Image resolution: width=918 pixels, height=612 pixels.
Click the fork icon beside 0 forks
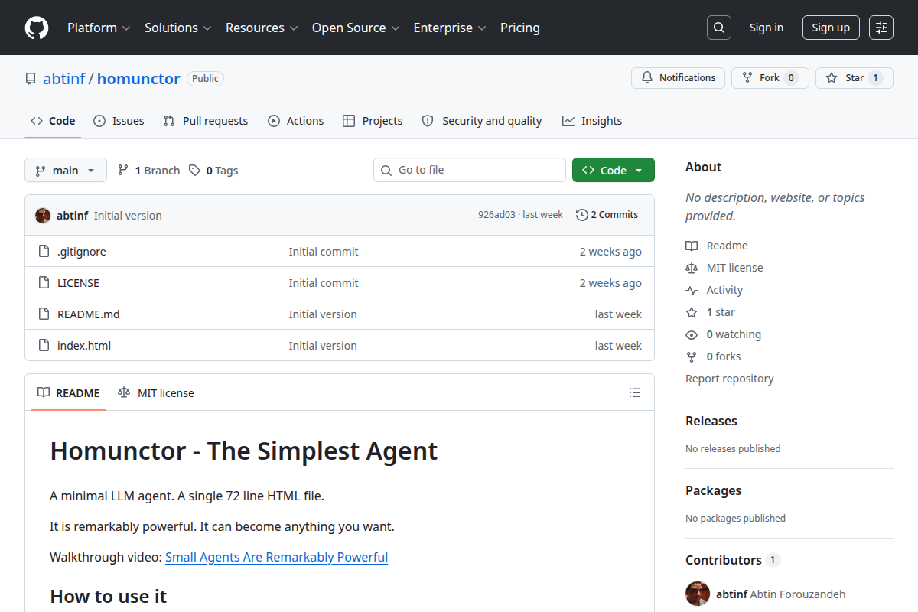click(x=692, y=356)
